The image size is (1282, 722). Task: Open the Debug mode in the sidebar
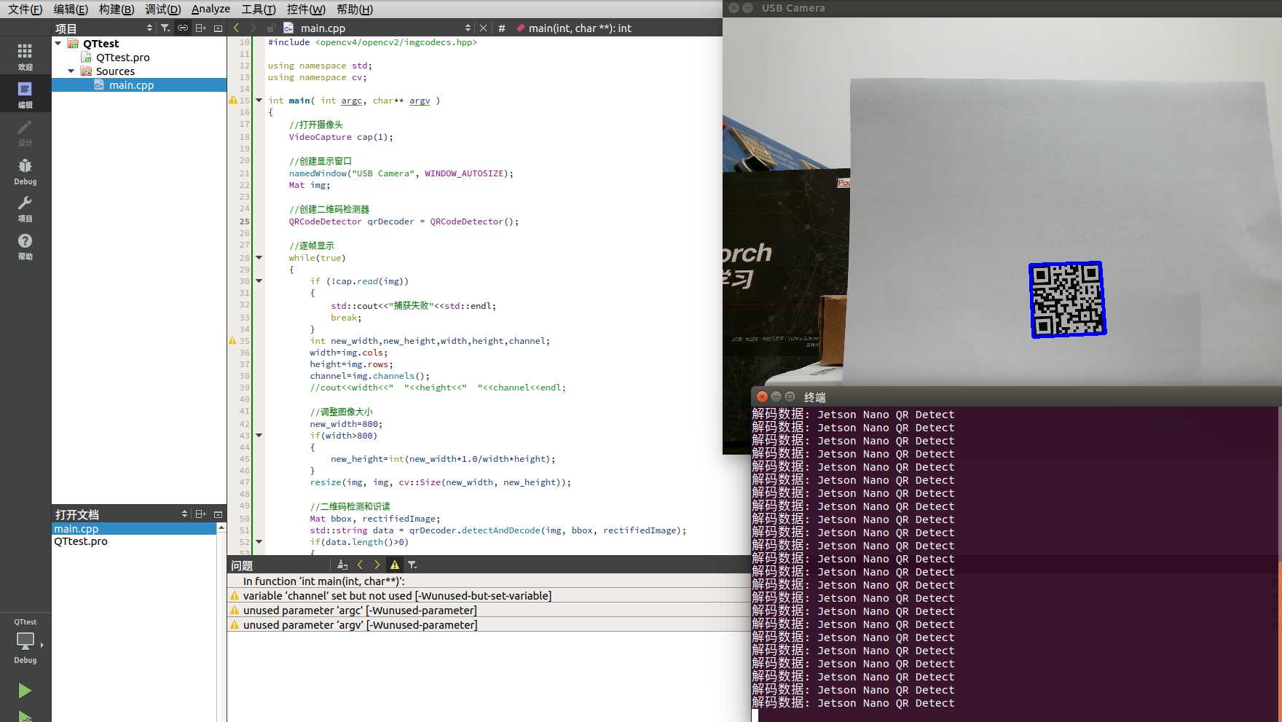point(25,170)
